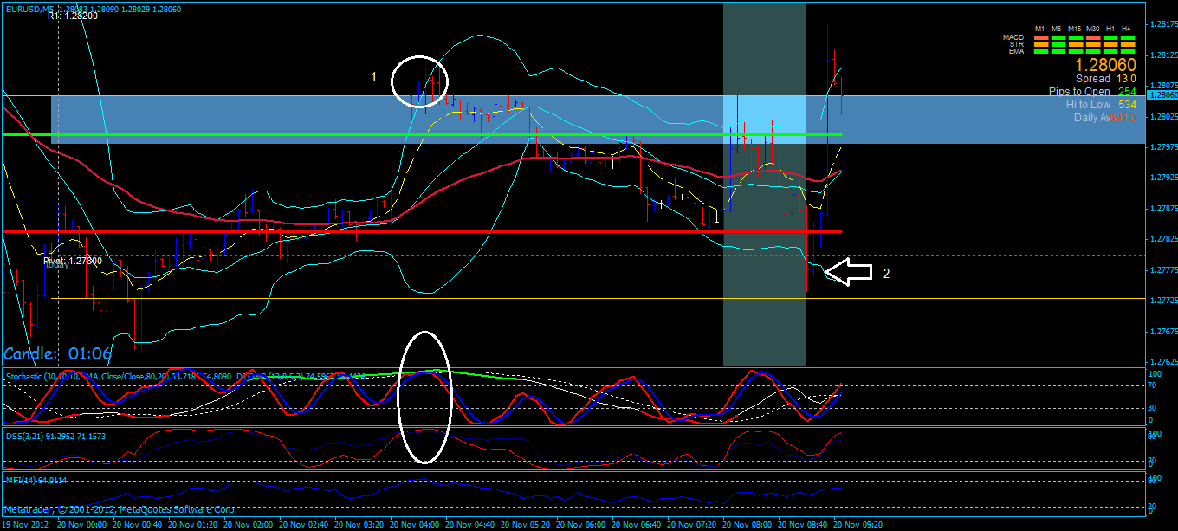Click the red MACD M30 dashboard square

pyautogui.click(x=1094, y=37)
